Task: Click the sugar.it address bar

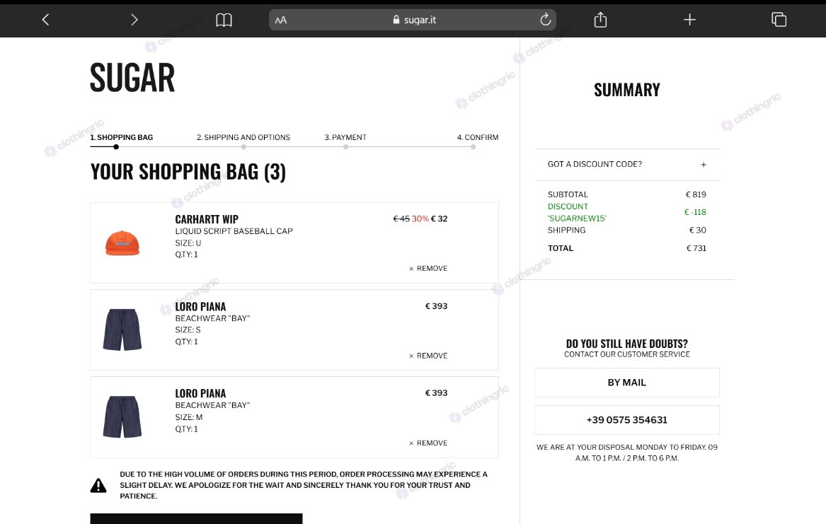Action: pos(413,20)
